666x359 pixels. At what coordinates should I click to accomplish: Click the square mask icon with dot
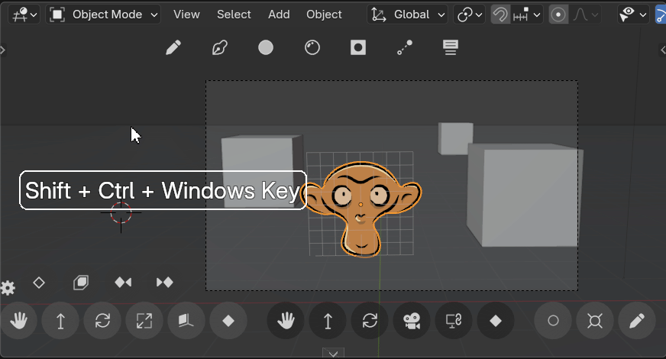[358, 47]
